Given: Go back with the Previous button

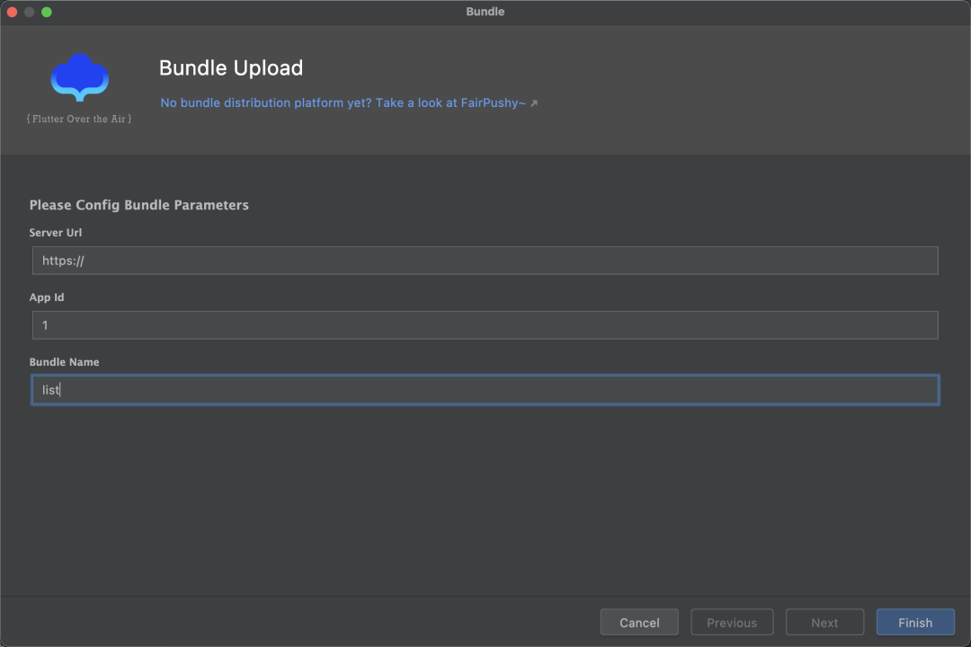Looking at the screenshot, I should (x=732, y=622).
